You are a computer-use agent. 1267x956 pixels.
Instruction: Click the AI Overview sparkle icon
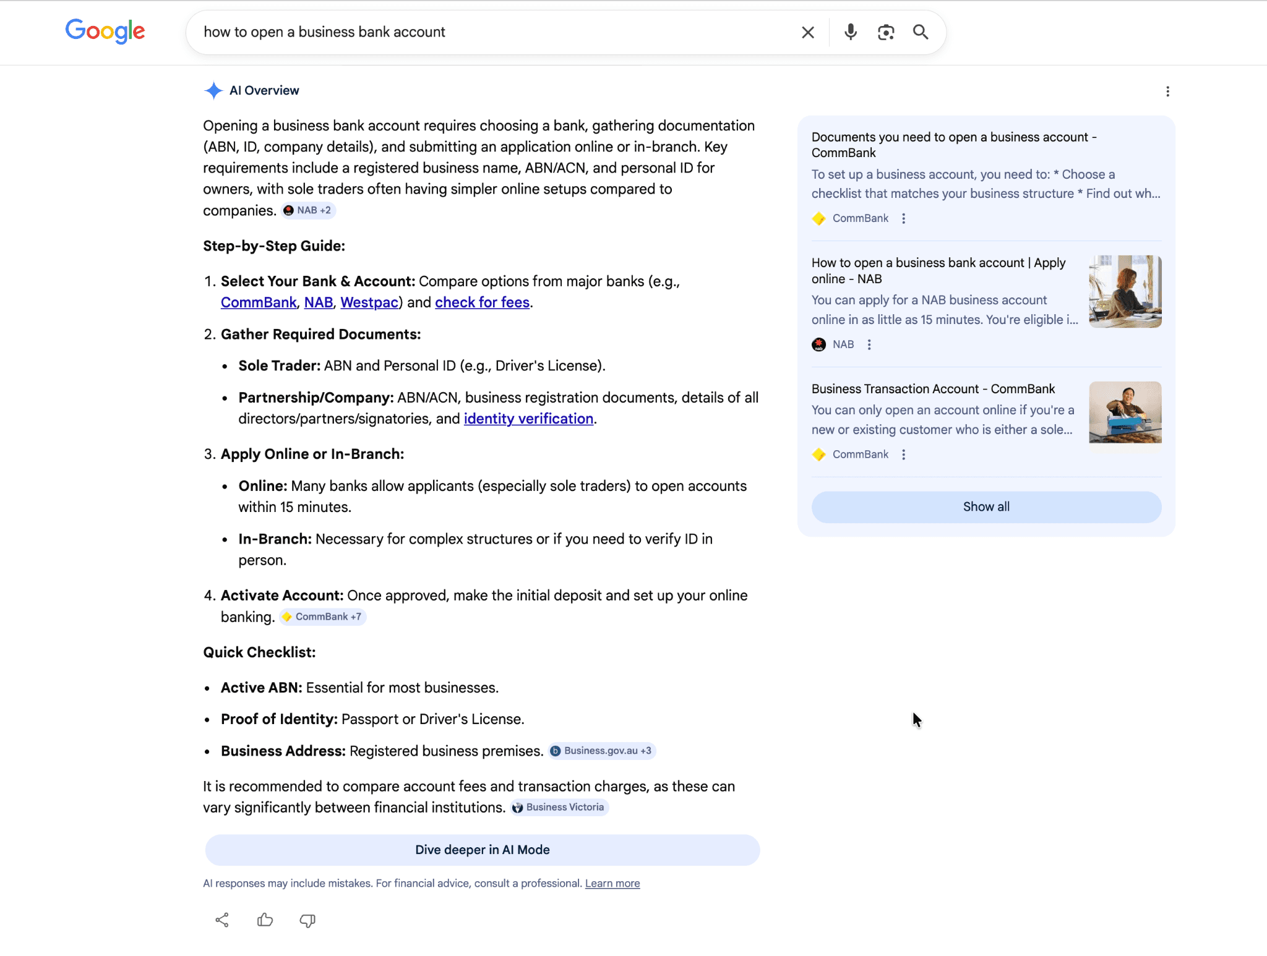point(213,90)
